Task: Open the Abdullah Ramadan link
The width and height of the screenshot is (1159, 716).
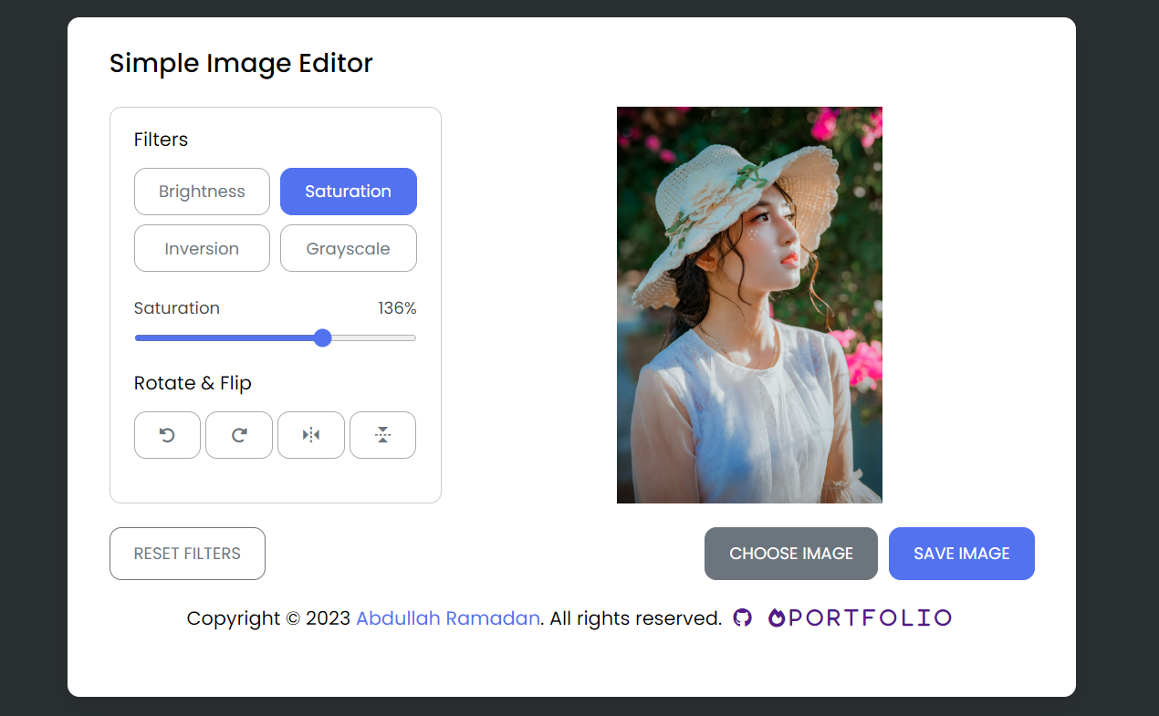Action: click(448, 618)
